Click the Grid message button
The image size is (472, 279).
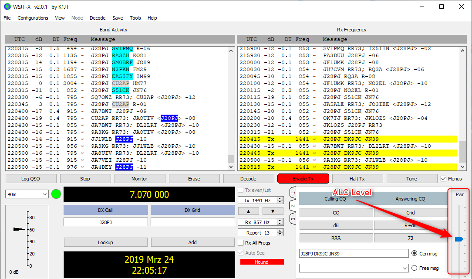coord(411,213)
